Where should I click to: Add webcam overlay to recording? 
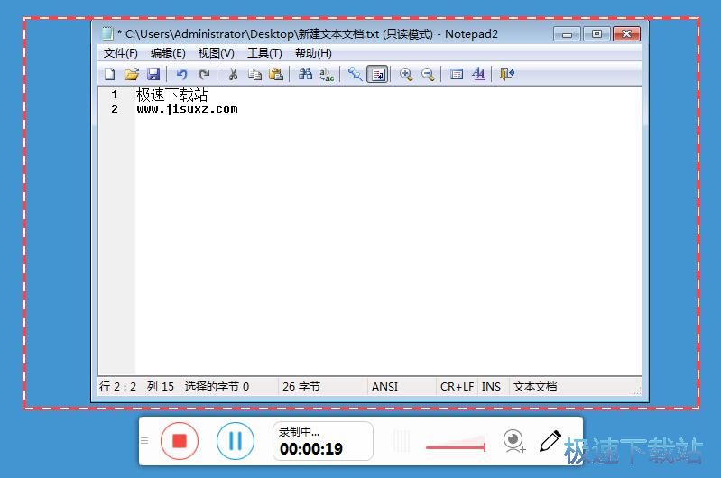pos(514,441)
